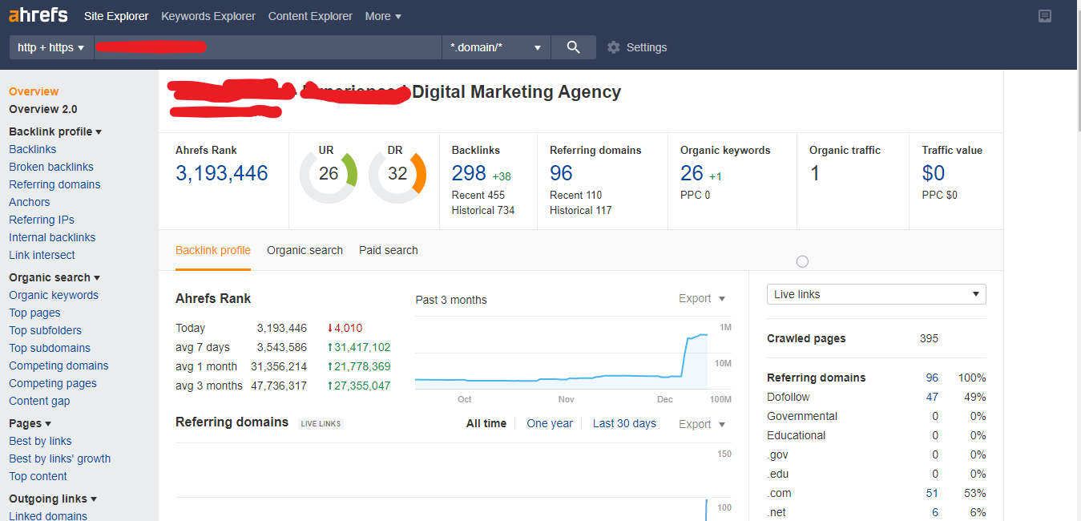This screenshot has height=521, width=1081.
Task: Select the One year range
Action: [550, 423]
